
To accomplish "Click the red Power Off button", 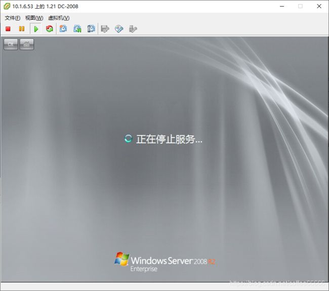I will (8, 29).
